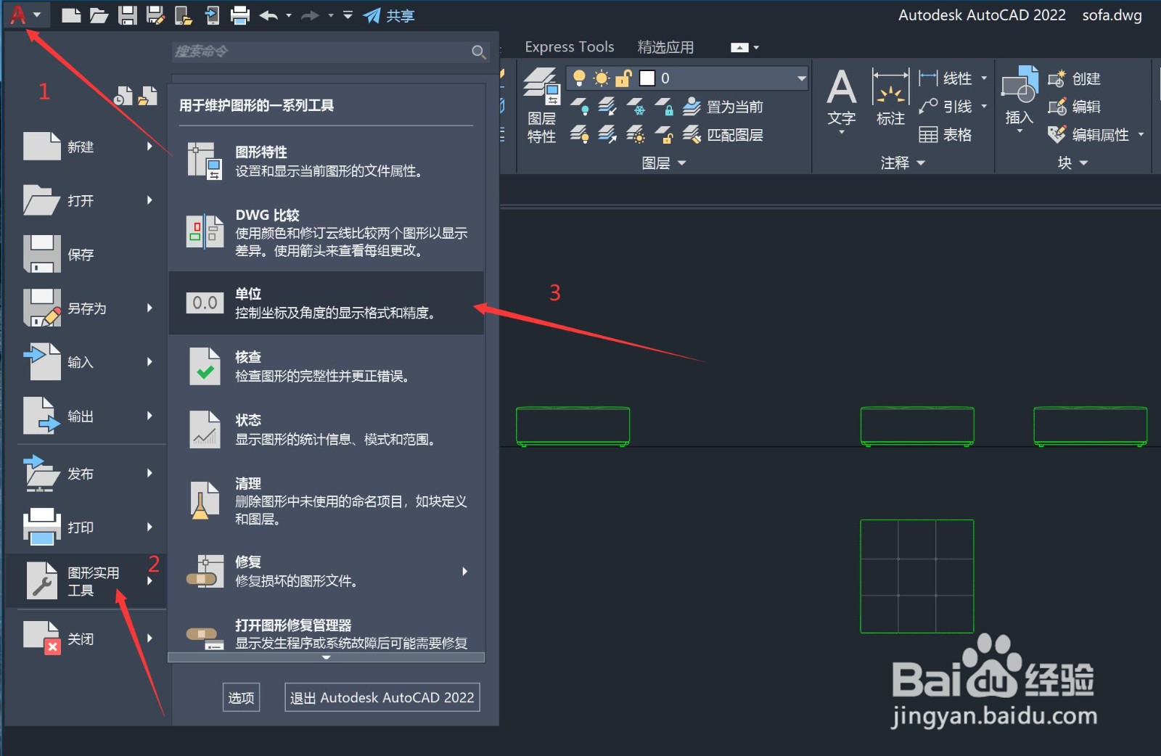
Task: Select 打印 in application menu
Action: [88, 527]
